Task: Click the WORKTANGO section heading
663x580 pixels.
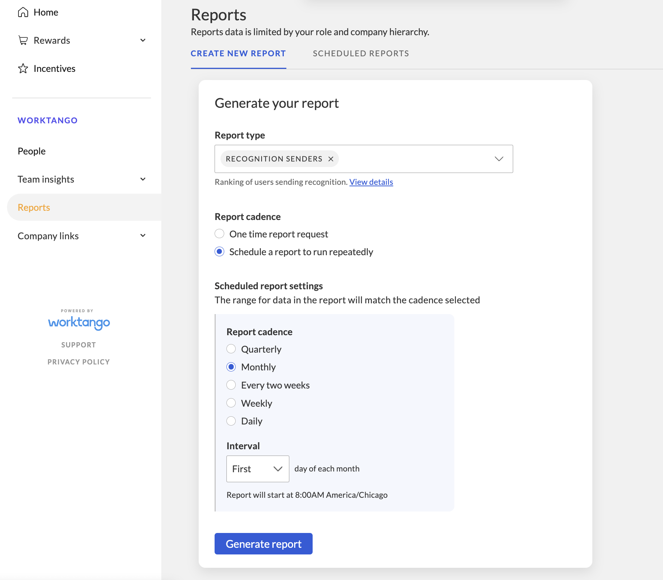Action: click(x=48, y=120)
